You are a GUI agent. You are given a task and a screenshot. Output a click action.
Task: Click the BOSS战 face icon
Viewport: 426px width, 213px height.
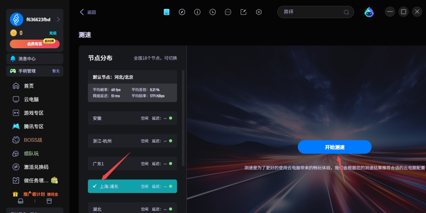[16, 140]
